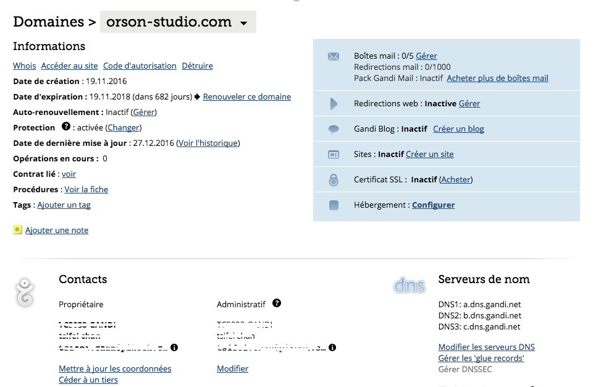The height and width of the screenshot is (387, 593).
Task: Click the mail envelope icon
Action: [334, 57]
